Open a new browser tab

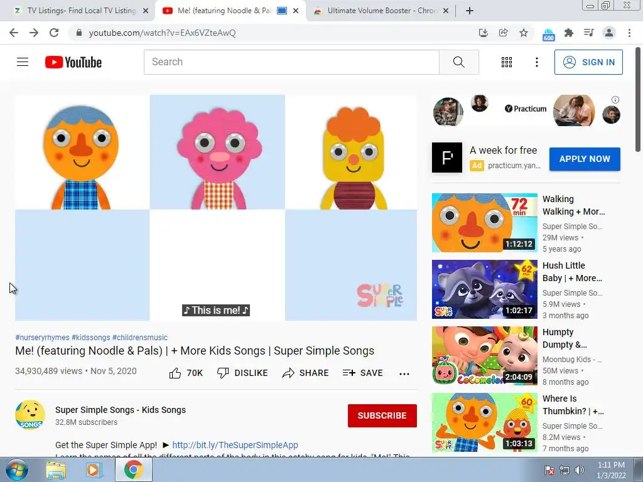click(470, 11)
